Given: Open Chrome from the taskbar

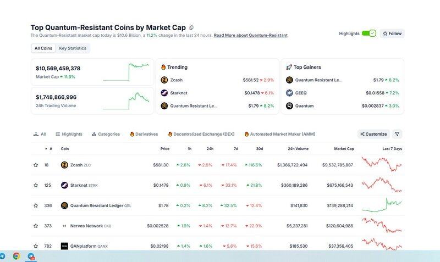Looking at the screenshot, I should (16, 256).
